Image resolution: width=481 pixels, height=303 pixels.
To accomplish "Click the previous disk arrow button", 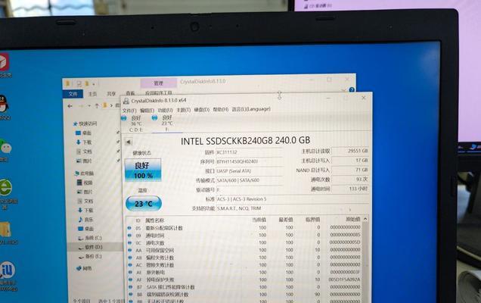I will (x=129, y=142).
